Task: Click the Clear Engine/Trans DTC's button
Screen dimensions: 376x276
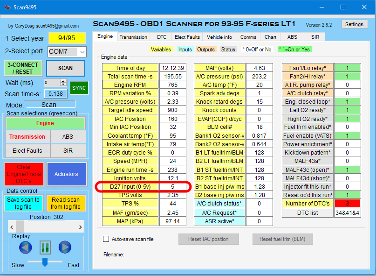Action: click(x=24, y=174)
